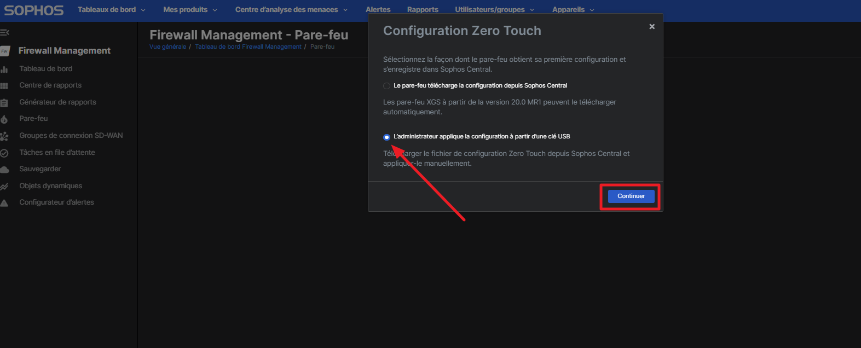Screen dimensions: 861x348
Task: Click the Firewall Management sidebar heading
Action: tap(65, 51)
